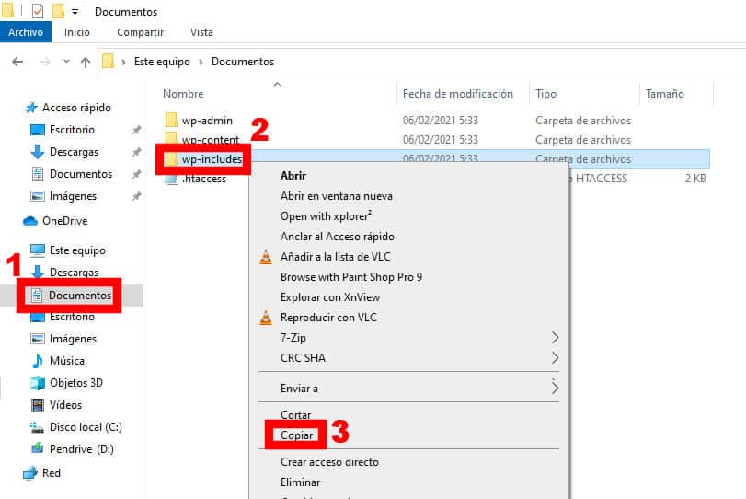Sort by Fecha de modificación column
746x499 pixels.
click(x=457, y=94)
